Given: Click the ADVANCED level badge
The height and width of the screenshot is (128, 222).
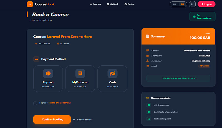Looking at the screenshot, I should [204, 66].
